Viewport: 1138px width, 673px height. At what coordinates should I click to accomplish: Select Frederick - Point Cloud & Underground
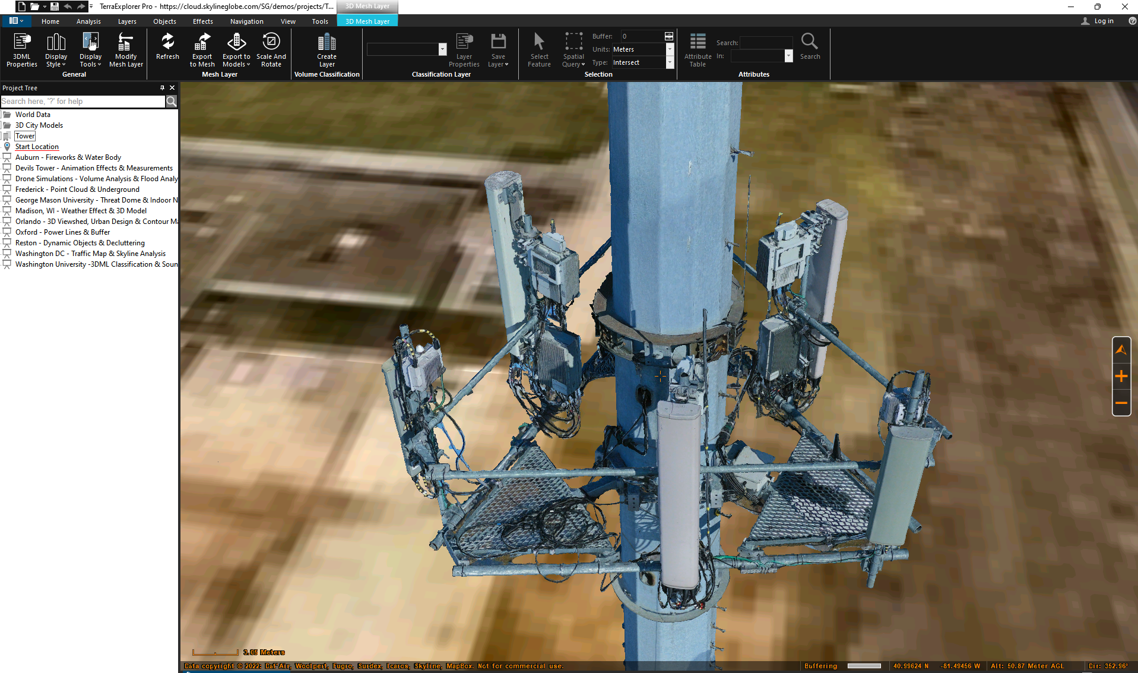[77, 189]
